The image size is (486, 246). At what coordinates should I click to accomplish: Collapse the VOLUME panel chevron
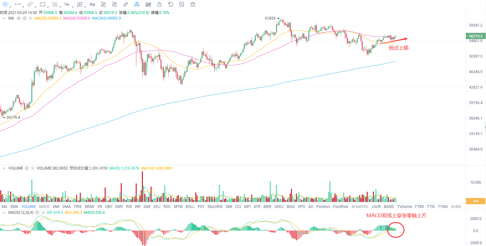coord(4,168)
